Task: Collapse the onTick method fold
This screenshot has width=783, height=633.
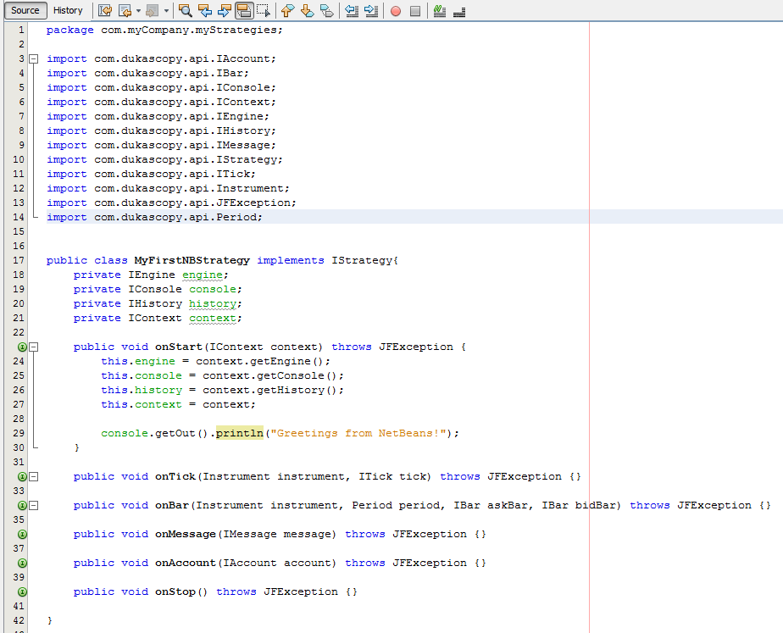Action: tap(33, 476)
